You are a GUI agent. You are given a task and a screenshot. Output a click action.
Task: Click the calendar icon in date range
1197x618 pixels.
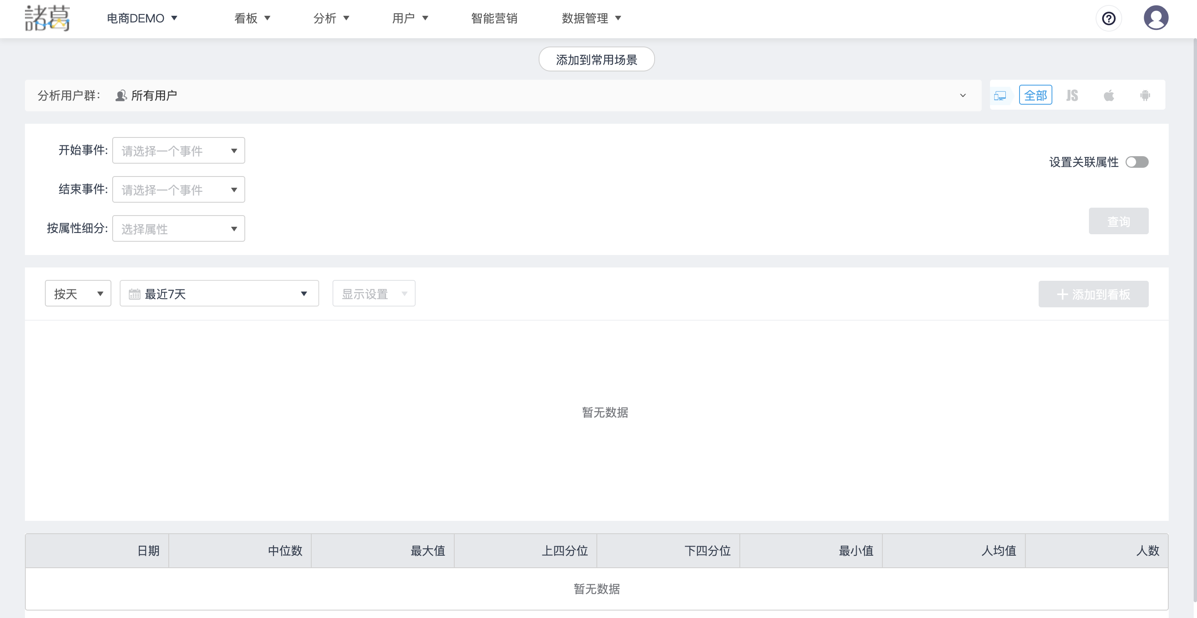coord(134,294)
